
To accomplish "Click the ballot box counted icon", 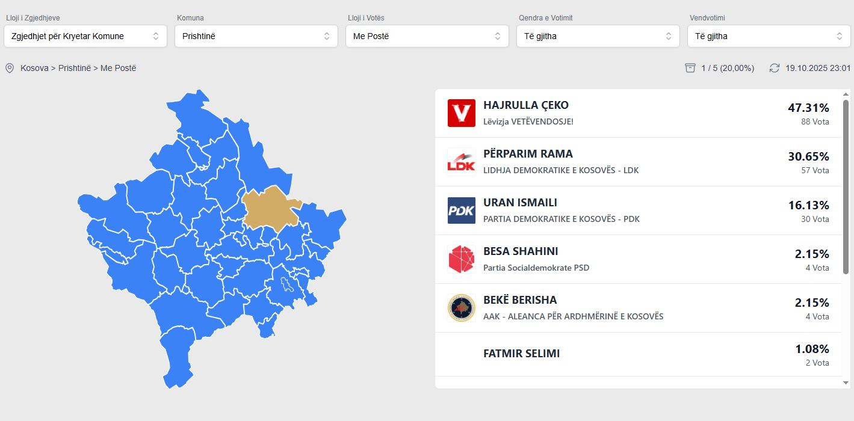I will (690, 68).
